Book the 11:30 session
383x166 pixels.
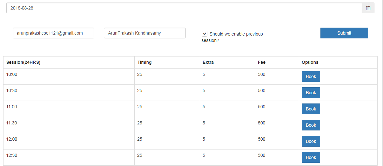311,125
